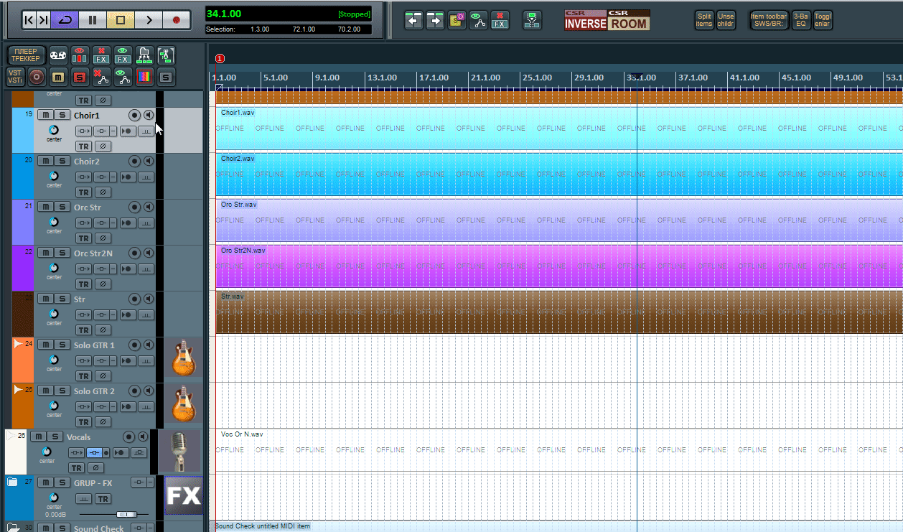
Task: Toggle the phase Ø button on Orc Str2N
Action: click(x=103, y=284)
